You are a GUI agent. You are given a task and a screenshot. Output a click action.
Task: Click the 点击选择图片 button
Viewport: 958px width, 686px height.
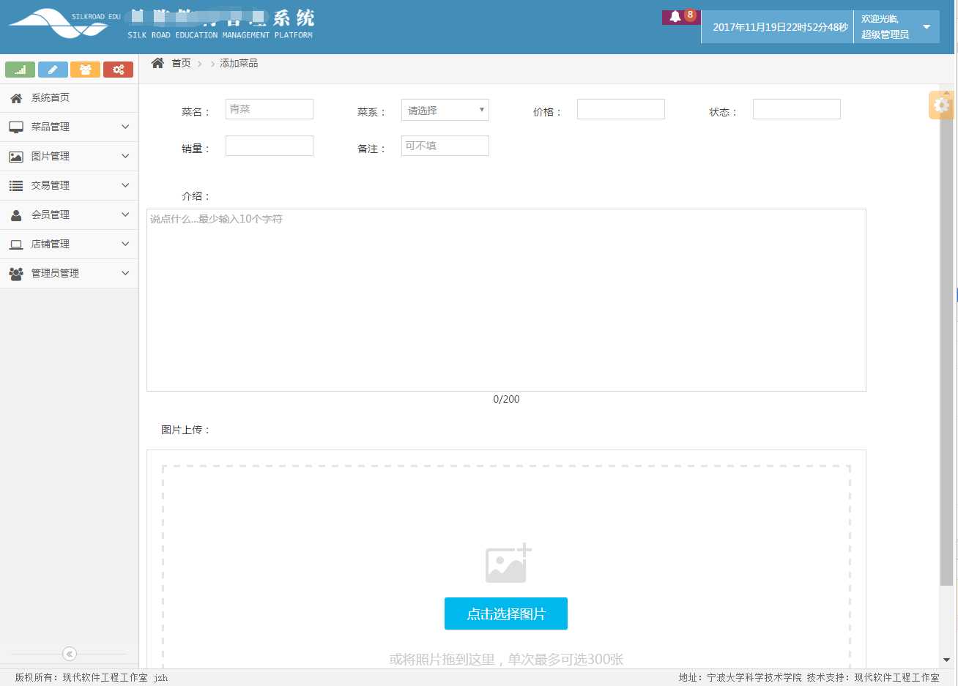506,614
